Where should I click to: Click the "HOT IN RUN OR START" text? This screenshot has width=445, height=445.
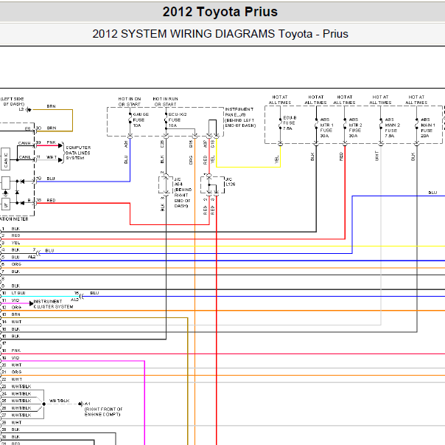[166, 102]
